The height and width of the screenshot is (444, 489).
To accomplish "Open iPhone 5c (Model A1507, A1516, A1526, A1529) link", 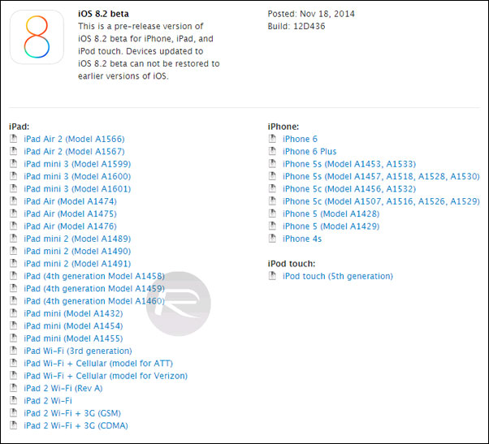I will [x=381, y=201].
